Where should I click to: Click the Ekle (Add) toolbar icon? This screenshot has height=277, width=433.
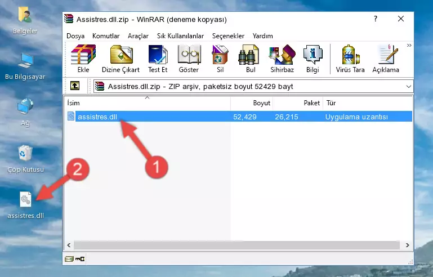coord(83,59)
